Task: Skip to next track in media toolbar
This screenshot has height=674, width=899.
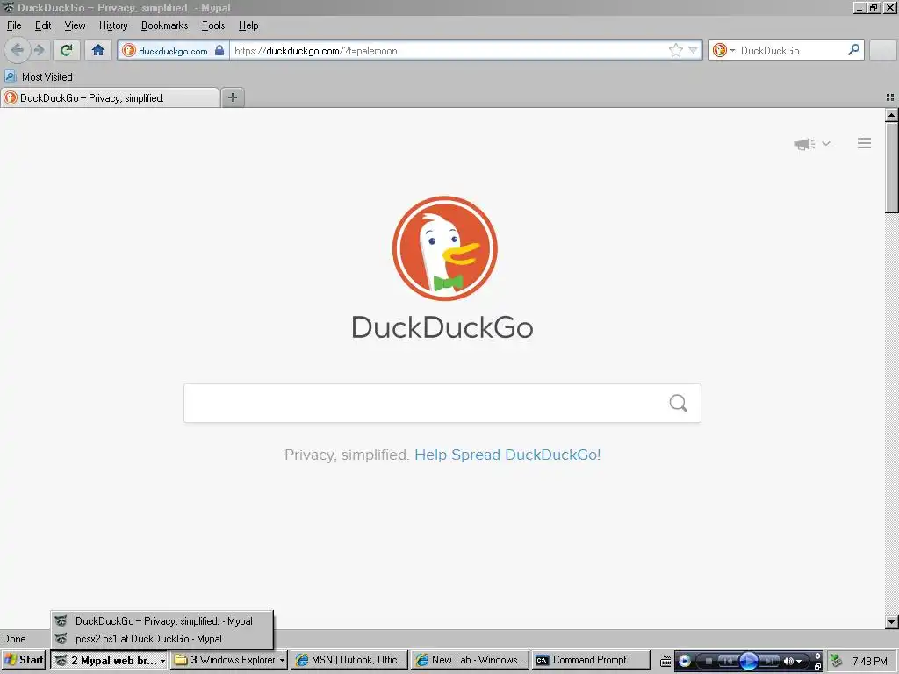Action: click(x=769, y=661)
